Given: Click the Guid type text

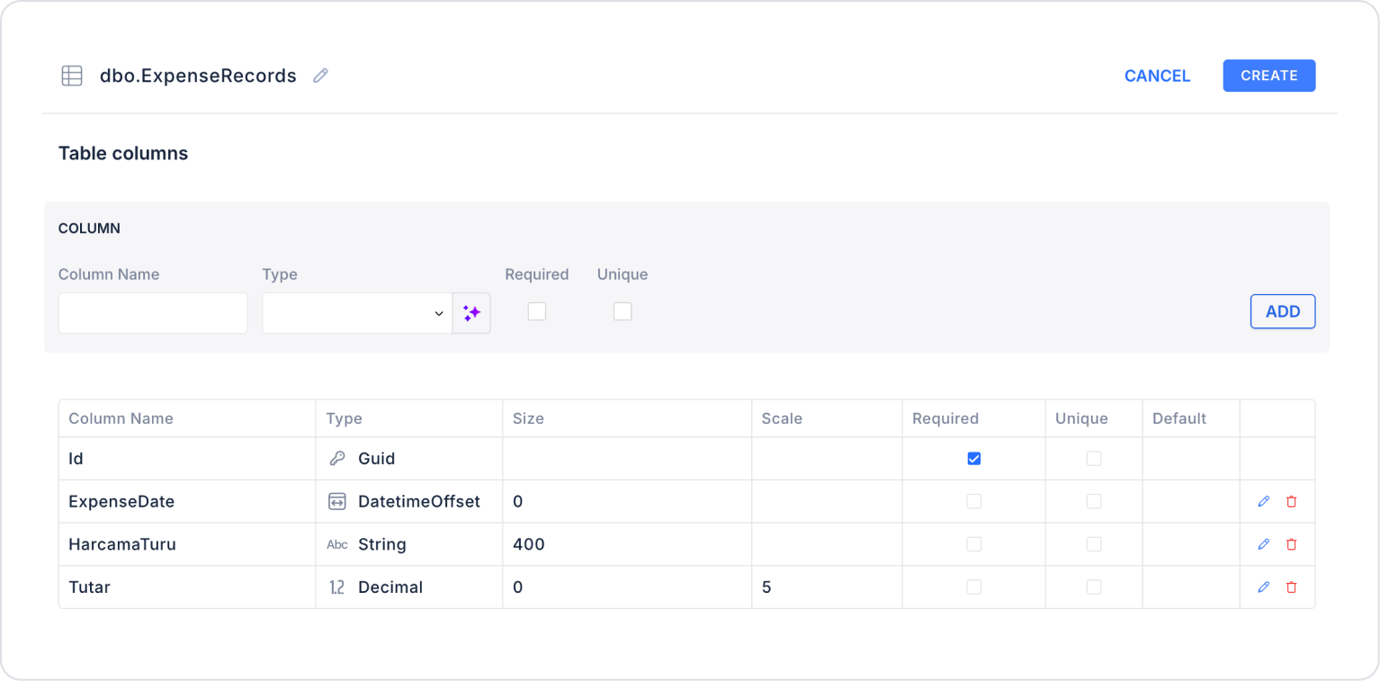Looking at the screenshot, I should click(x=376, y=459).
